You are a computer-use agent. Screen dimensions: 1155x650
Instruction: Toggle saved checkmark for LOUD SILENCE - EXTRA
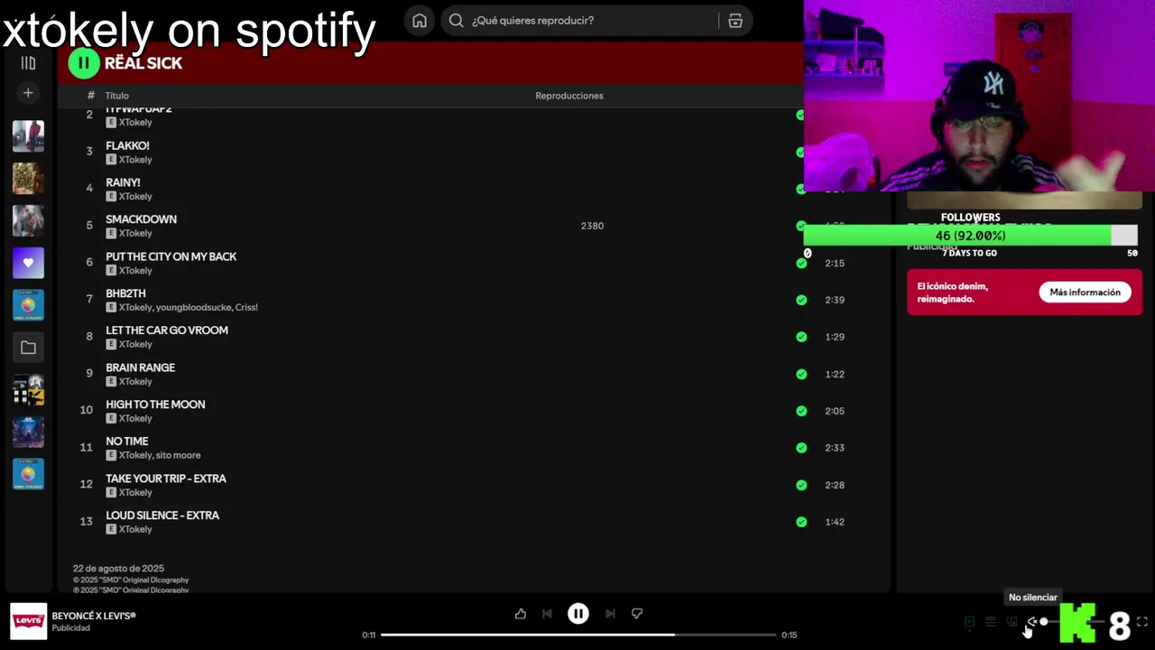click(801, 522)
